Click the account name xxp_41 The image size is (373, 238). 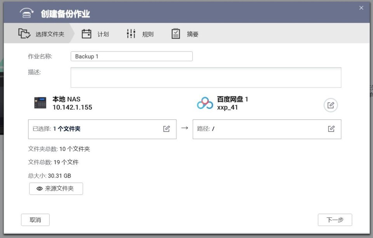tap(227, 107)
